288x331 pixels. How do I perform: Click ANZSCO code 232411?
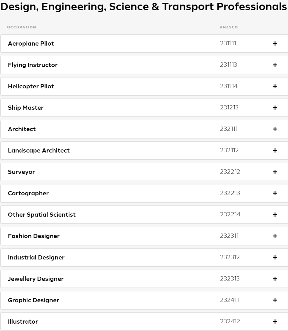coord(229,300)
